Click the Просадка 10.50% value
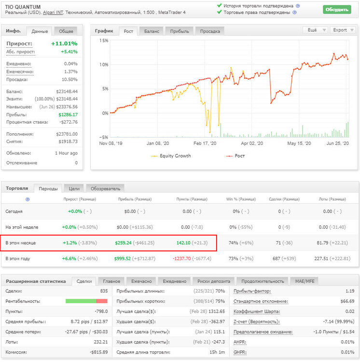This screenshot has width=360, height=362. click(x=69, y=80)
